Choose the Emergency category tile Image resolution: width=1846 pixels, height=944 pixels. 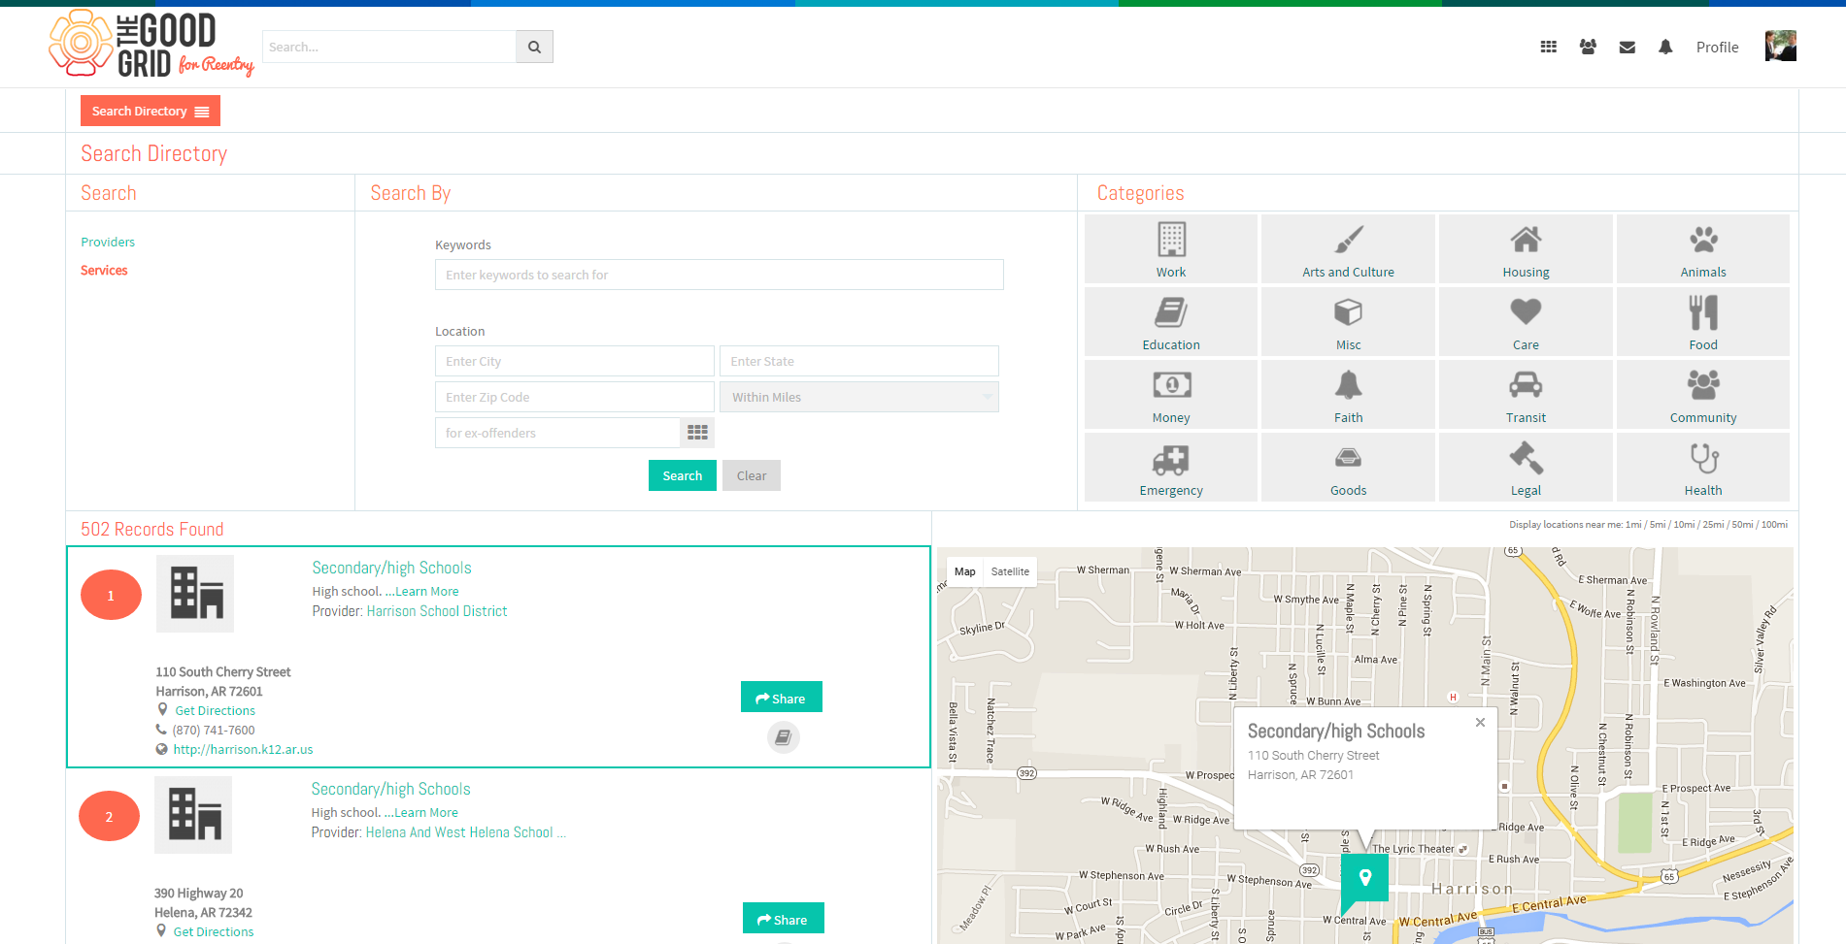[x=1170, y=468]
